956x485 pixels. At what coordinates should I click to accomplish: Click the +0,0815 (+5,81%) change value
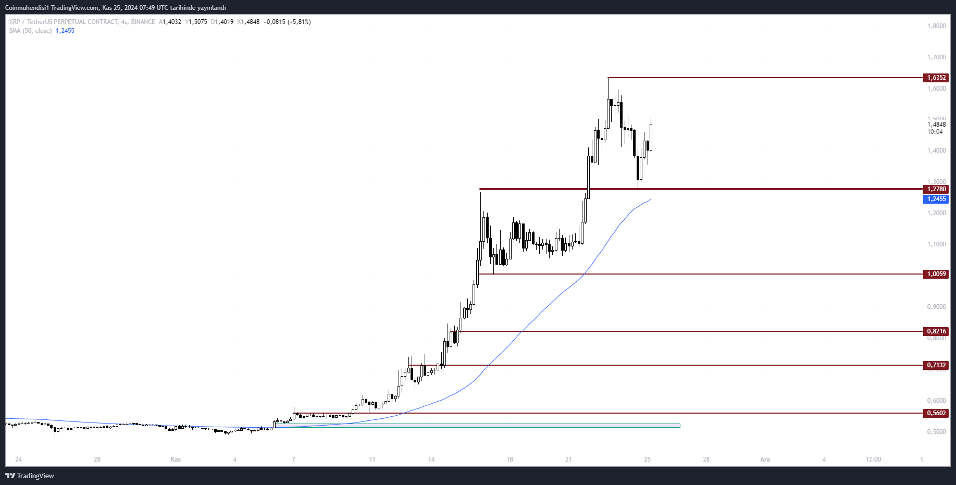(x=287, y=22)
